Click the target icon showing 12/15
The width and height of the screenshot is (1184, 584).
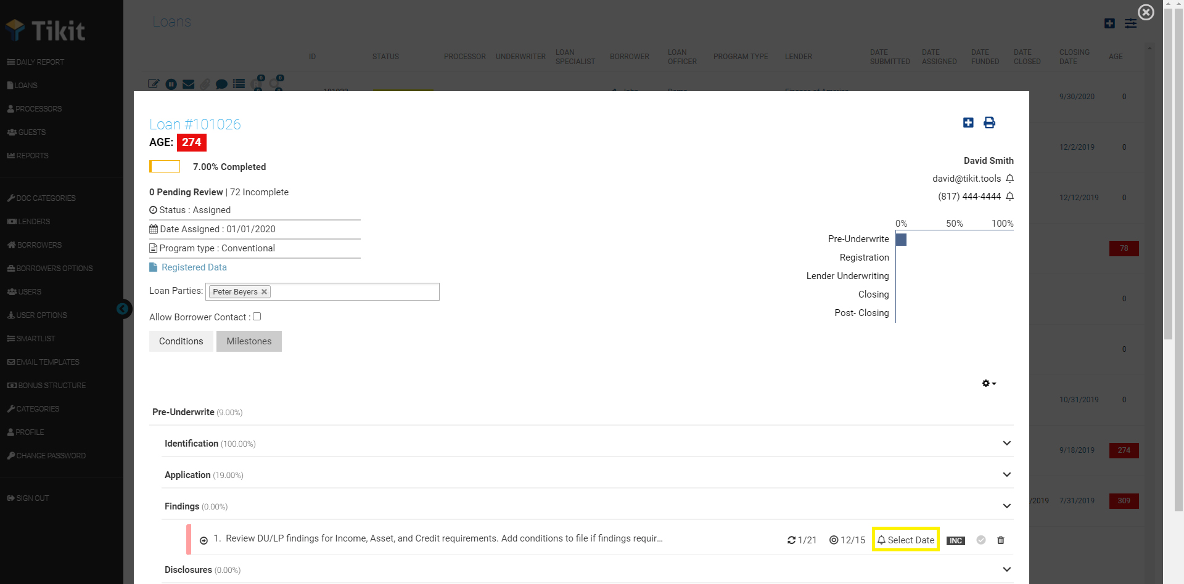833,540
